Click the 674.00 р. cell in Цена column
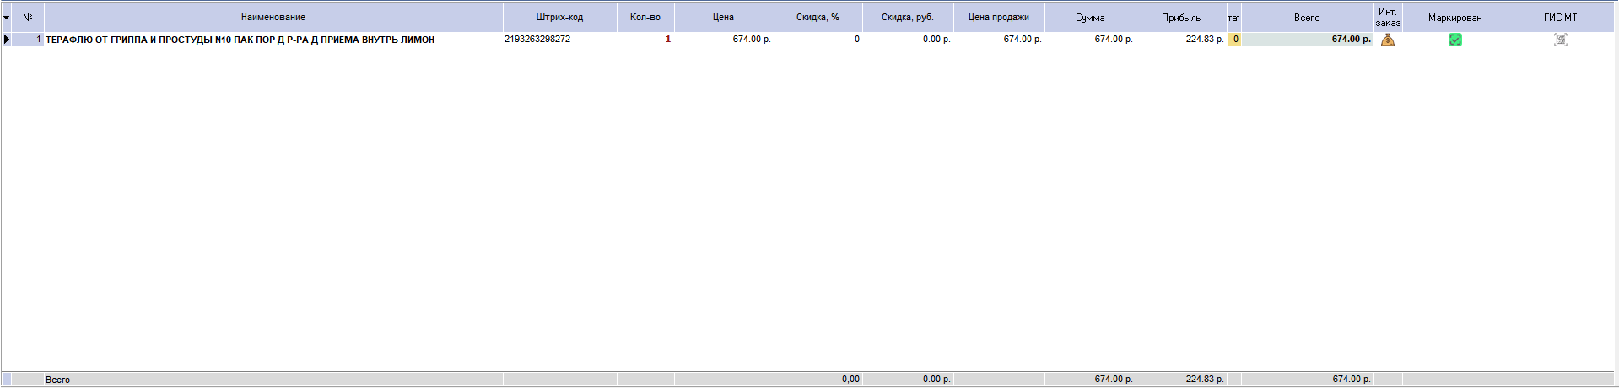 pos(724,40)
